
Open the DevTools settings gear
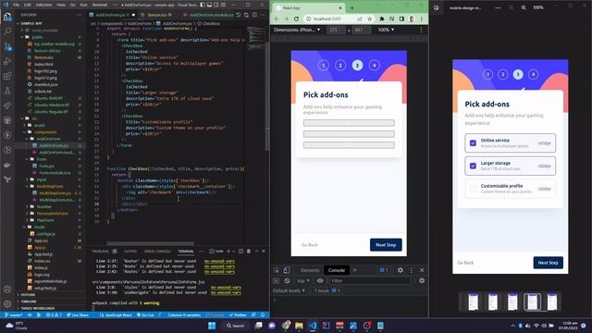(401, 270)
